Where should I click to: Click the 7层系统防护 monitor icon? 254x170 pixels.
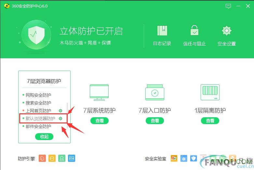click(99, 92)
